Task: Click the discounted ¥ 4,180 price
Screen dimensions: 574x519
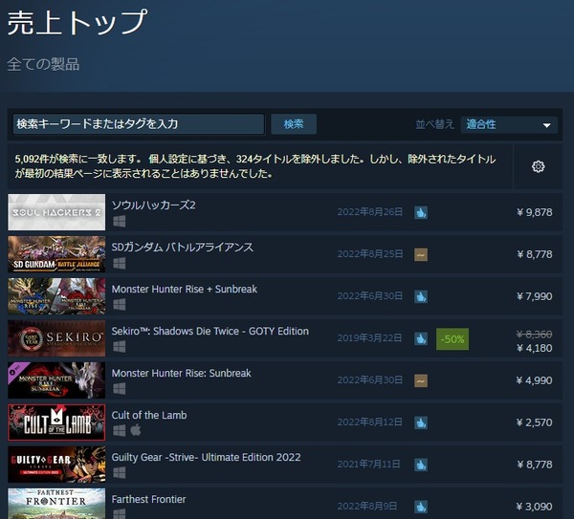Action: 535,348
